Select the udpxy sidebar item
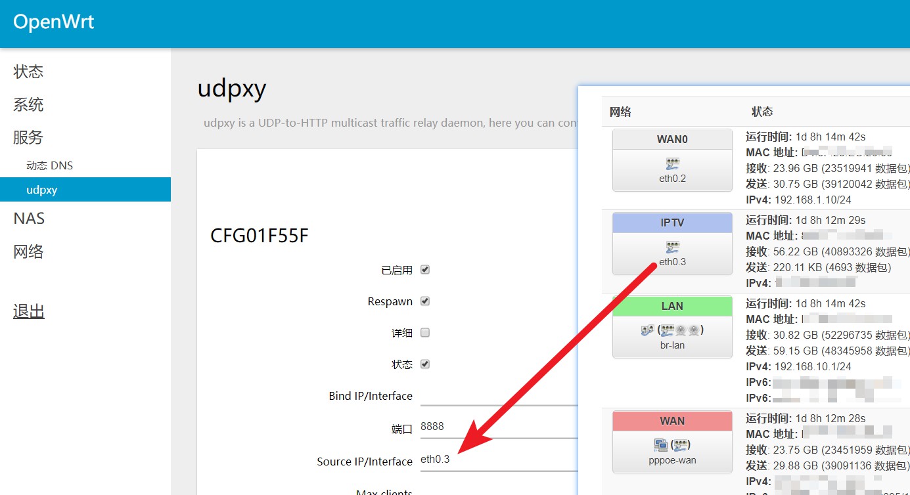The height and width of the screenshot is (495, 910). click(x=85, y=190)
